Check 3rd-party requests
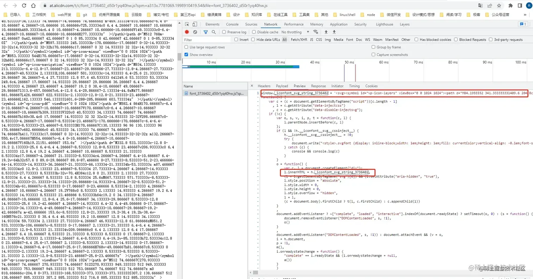This screenshot has width=533, height=279. click(491, 40)
